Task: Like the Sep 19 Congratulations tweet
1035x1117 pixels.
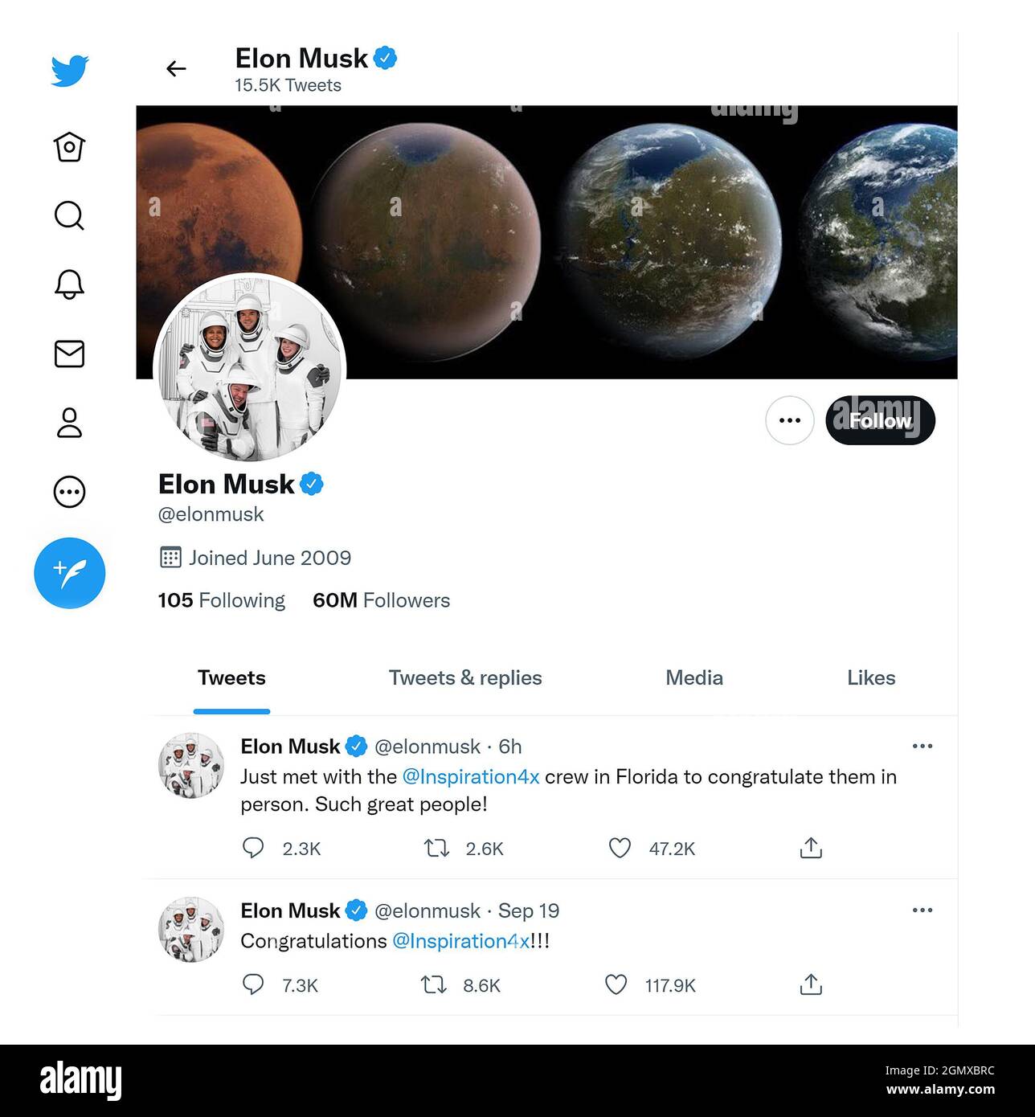Action: (x=616, y=984)
